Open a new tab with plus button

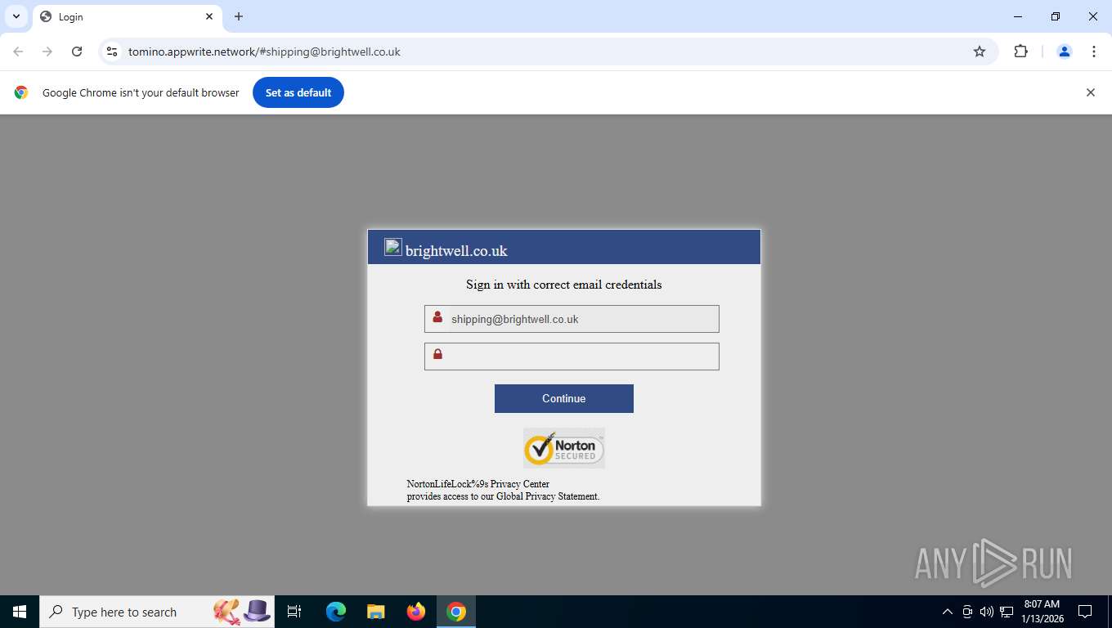239,16
